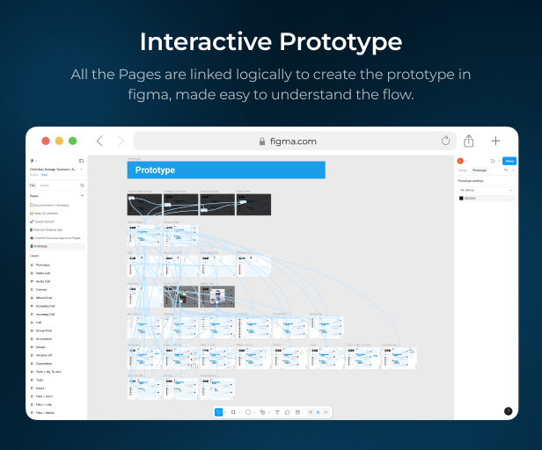
Task: Select the Attachment layer
Action: pyautogui.click(x=44, y=338)
